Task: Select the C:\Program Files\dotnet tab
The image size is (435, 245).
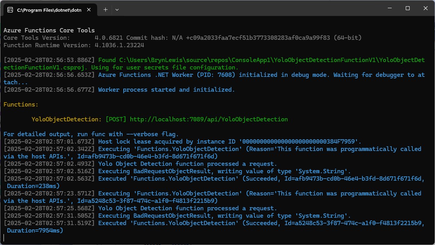Action: pyautogui.click(x=49, y=10)
